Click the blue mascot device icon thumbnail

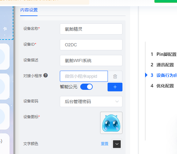111,123
